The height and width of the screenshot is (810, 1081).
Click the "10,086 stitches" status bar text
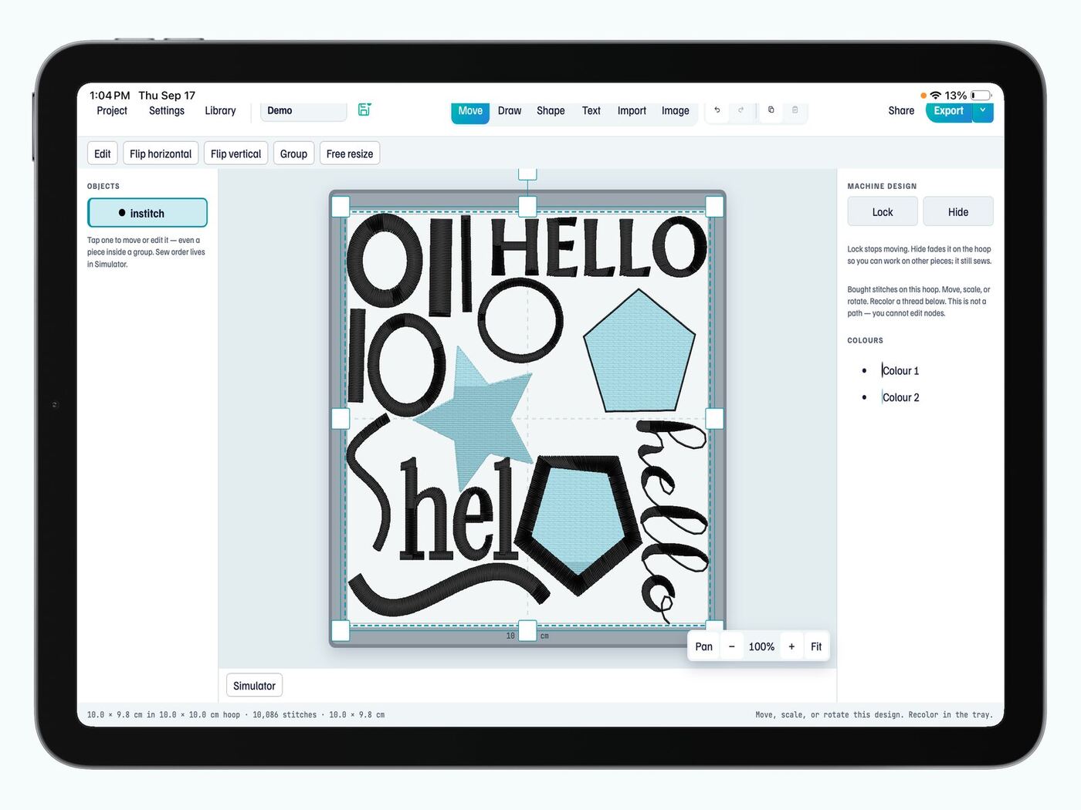pos(284,715)
